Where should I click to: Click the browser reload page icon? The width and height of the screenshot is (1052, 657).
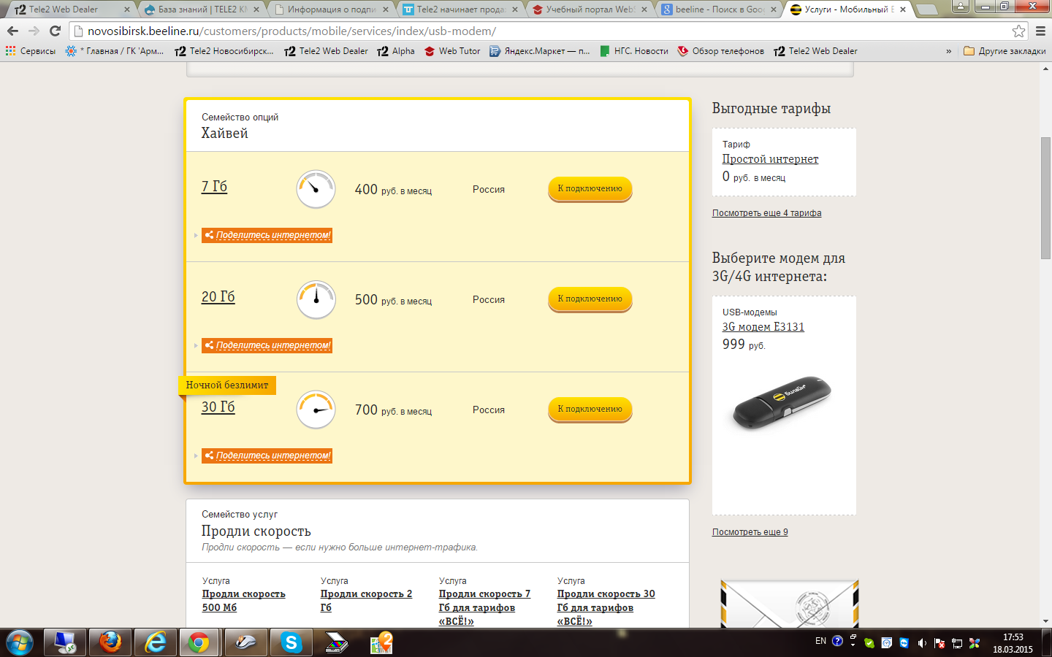(55, 31)
